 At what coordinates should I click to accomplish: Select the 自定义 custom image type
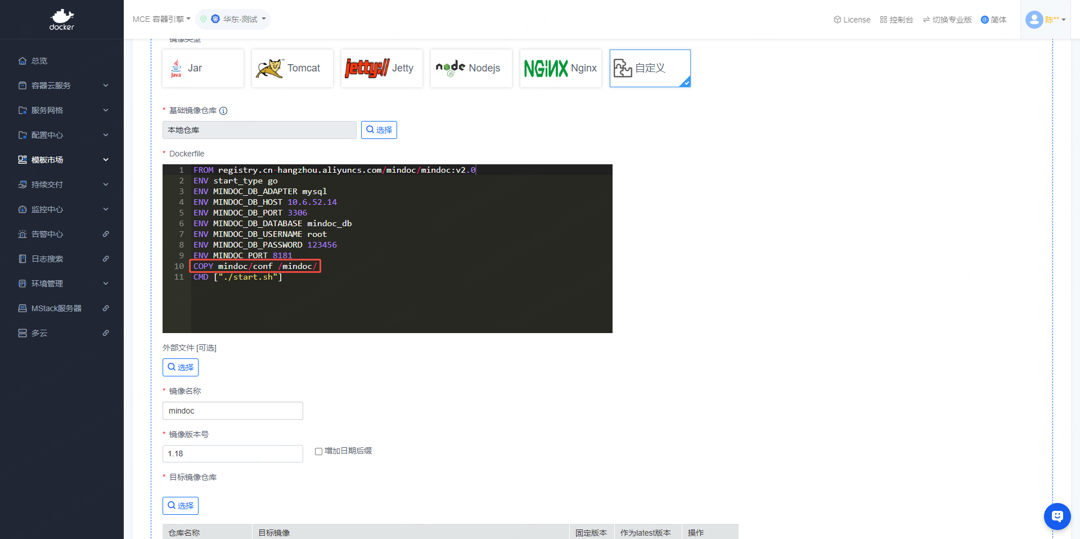(650, 68)
